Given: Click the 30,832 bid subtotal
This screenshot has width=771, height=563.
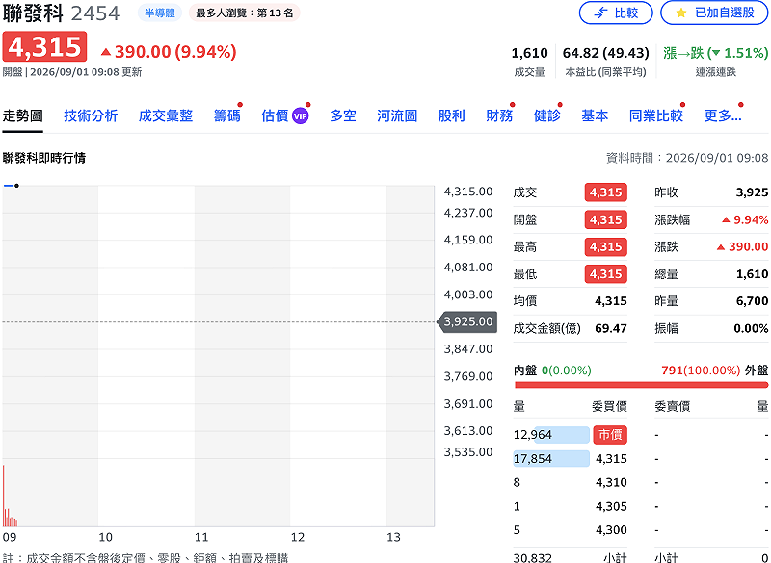Looking at the screenshot, I should (533, 557).
